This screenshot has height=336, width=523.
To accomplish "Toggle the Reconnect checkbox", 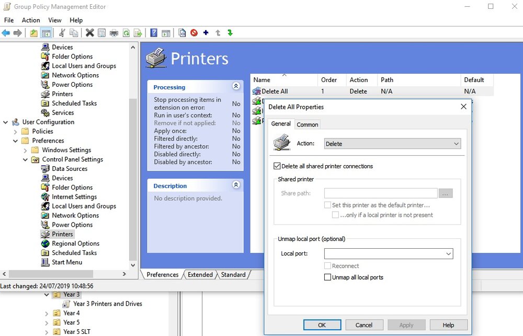I will click(327, 266).
